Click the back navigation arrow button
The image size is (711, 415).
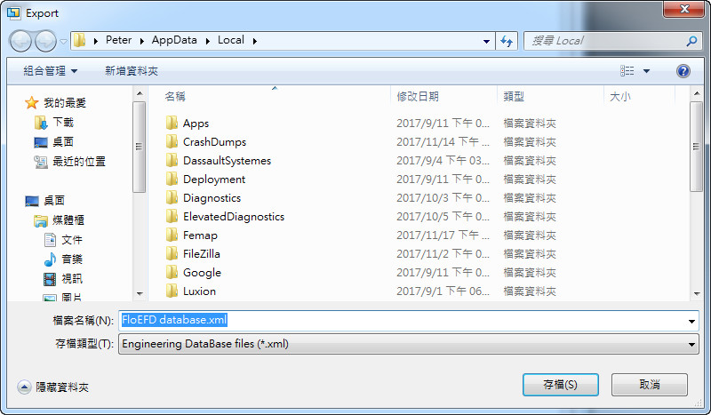(x=21, y=41)
